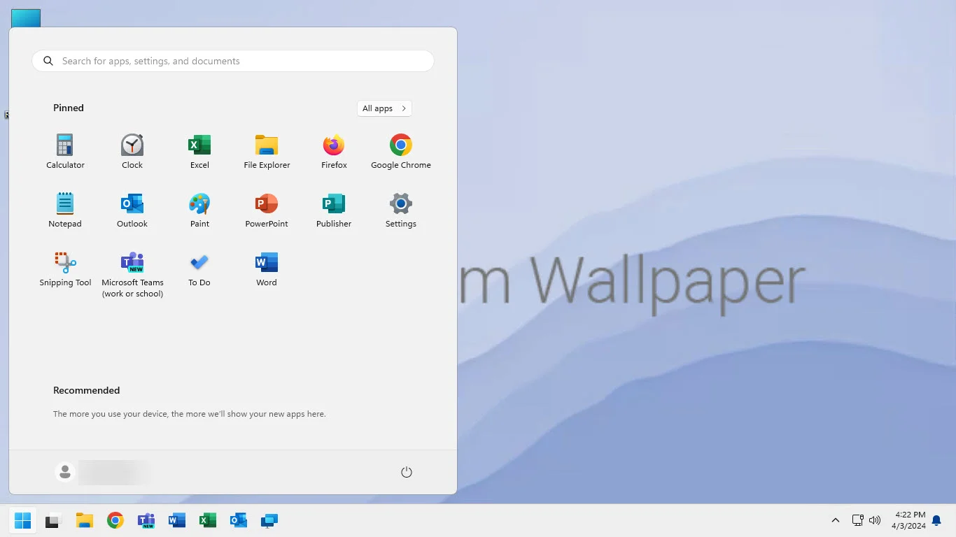
Task: Click the All apps button
Action: (x=384, y=108)
